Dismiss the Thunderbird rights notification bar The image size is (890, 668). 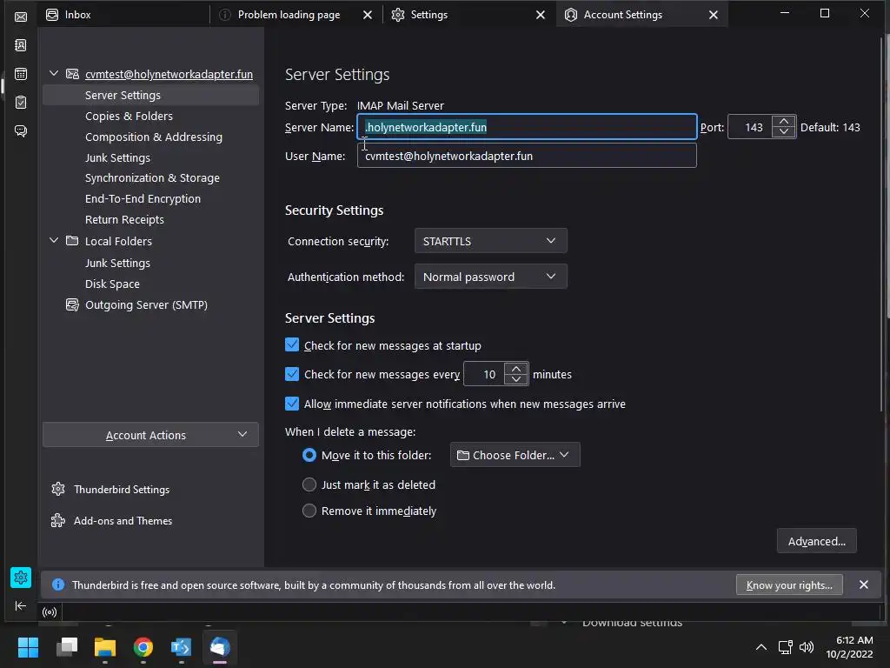863,584
